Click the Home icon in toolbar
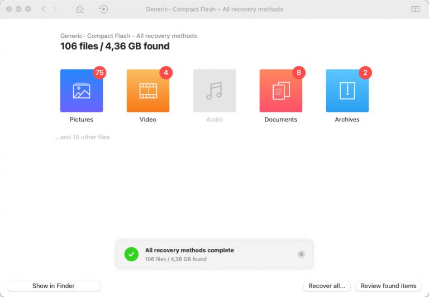Viewport: 429px width, 297px height. click(80, 10)
